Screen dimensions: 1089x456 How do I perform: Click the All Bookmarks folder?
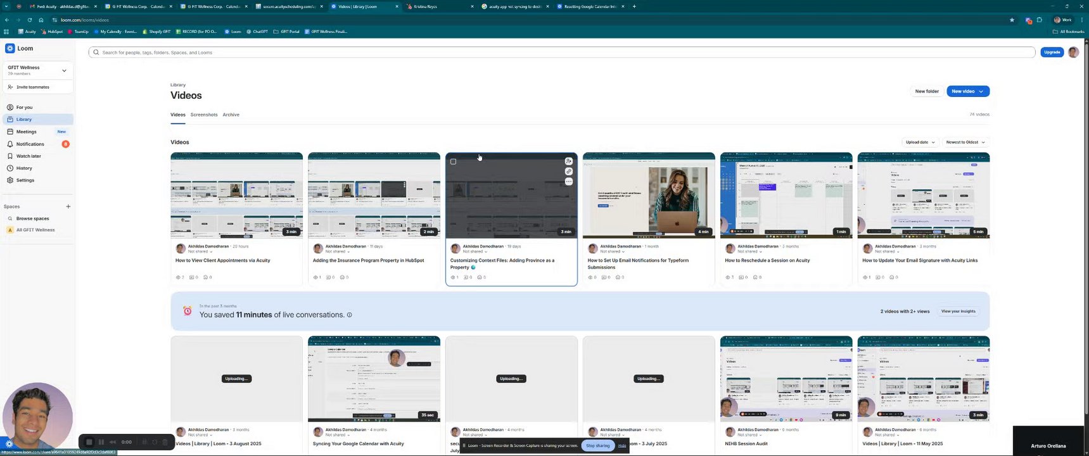[1069, 31]
